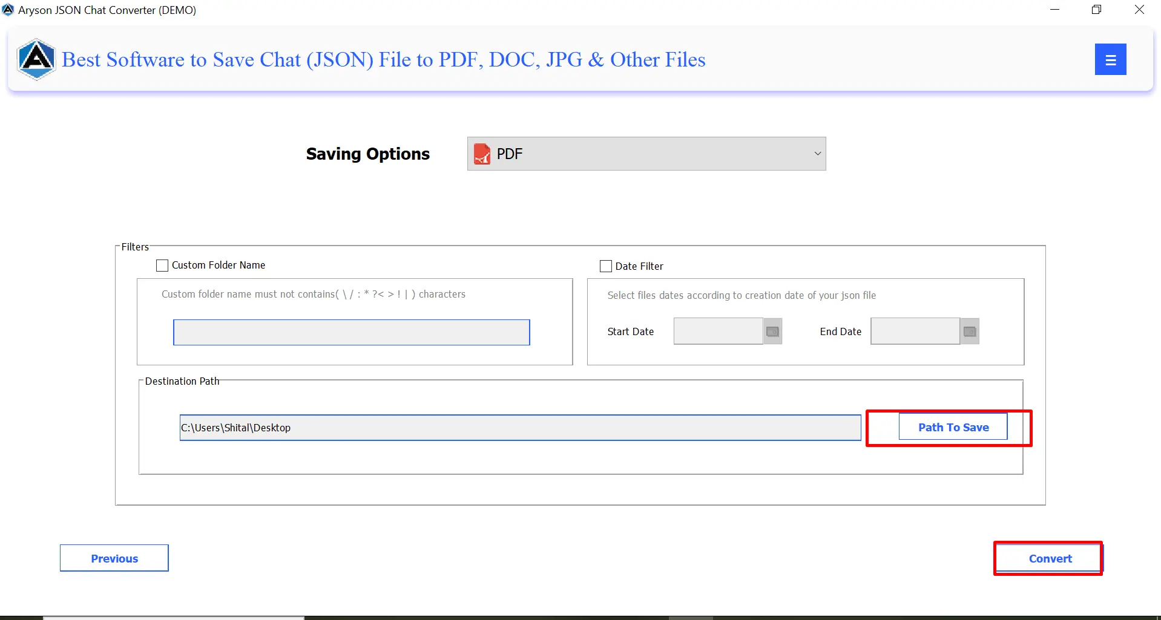This screenshot has height=620, width=1161.
Task: Select a different saving format from dropdown
Action: click(646, 154)
